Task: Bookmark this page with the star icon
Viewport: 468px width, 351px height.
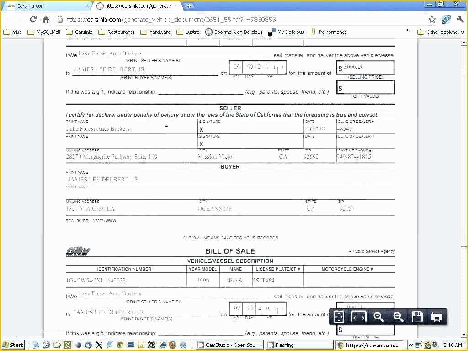Action: [x=431, y=20]
